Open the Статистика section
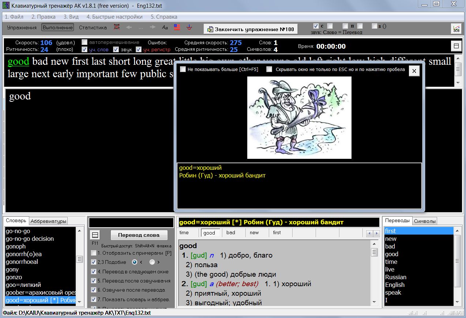Viewport: 466px width, 318px height. coord(93,27)
